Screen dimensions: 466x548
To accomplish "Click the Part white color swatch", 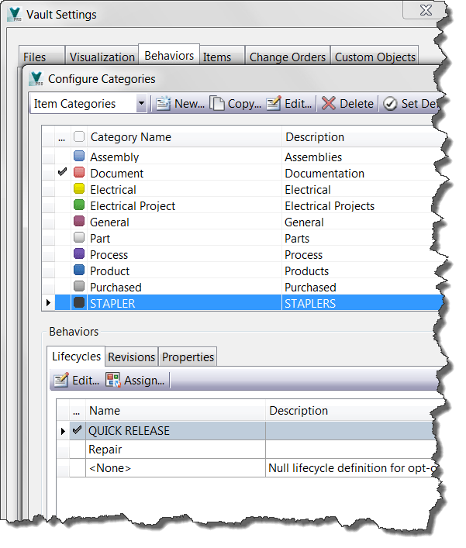I will (x=79, y=238).
